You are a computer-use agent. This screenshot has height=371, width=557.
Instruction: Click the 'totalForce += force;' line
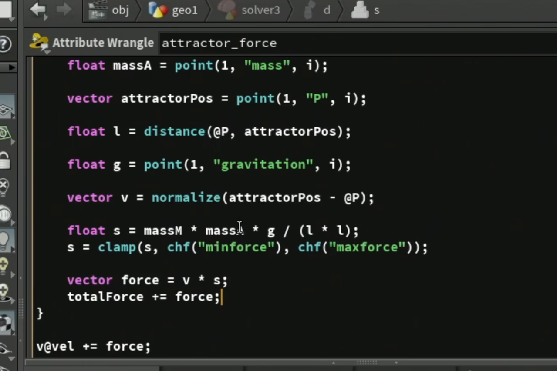(144, 297)
